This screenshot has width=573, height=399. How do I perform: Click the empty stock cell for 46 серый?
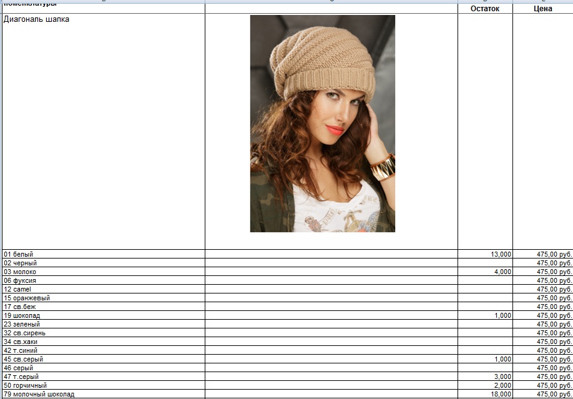pyautogui.click(x=485, y=368)
